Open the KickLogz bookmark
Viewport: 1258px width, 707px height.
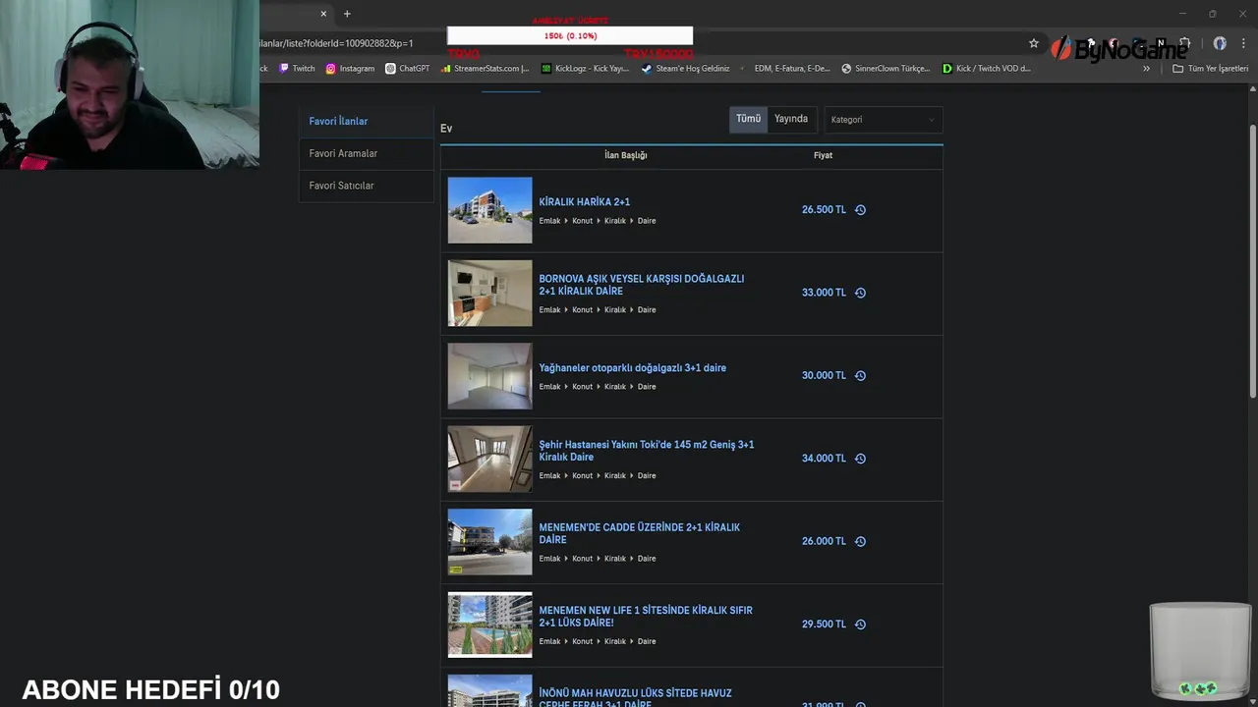[586, 69]
